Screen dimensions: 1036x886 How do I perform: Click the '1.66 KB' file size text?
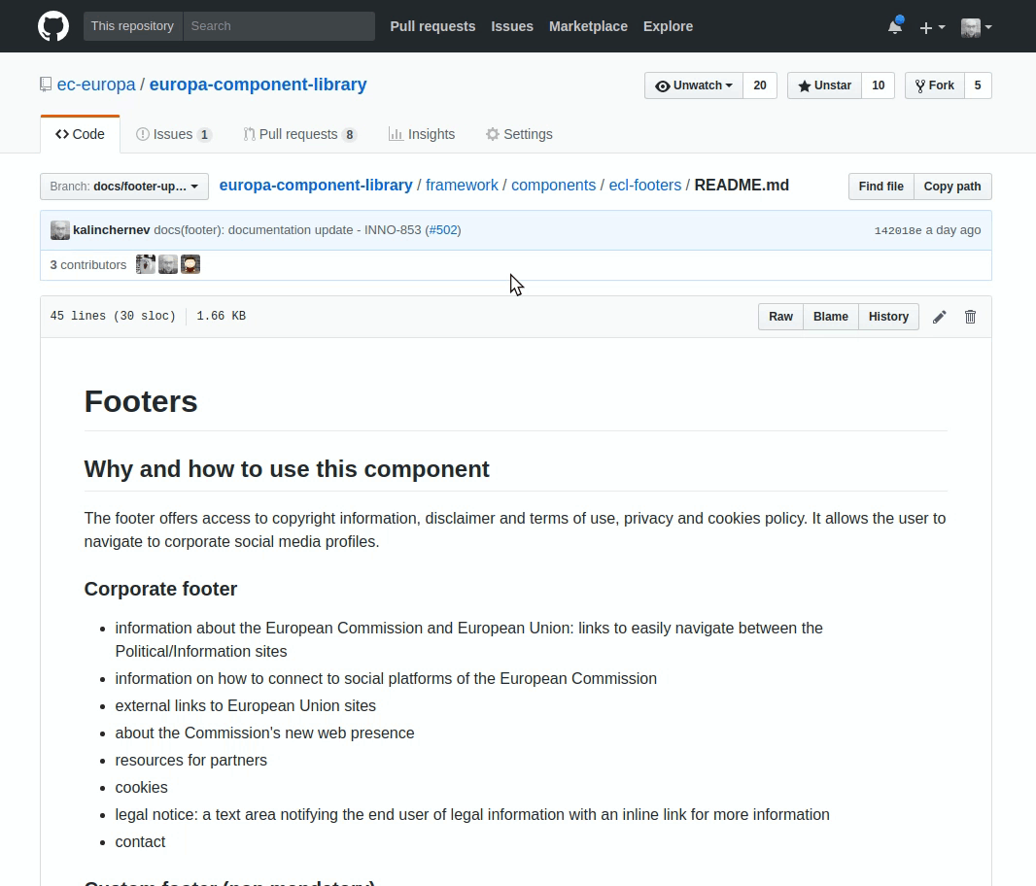coord(222,316)
